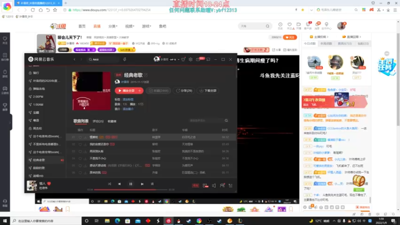Switch NetEase to mini mode

tap(208, 59)
